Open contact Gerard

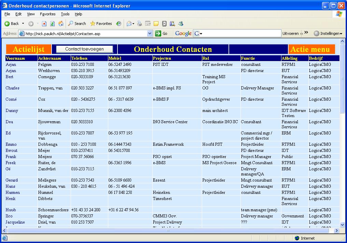click(x=12, y=180)
